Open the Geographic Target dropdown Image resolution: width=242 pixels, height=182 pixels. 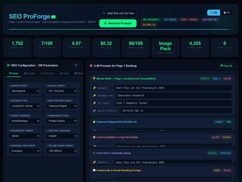coord(24,136)
